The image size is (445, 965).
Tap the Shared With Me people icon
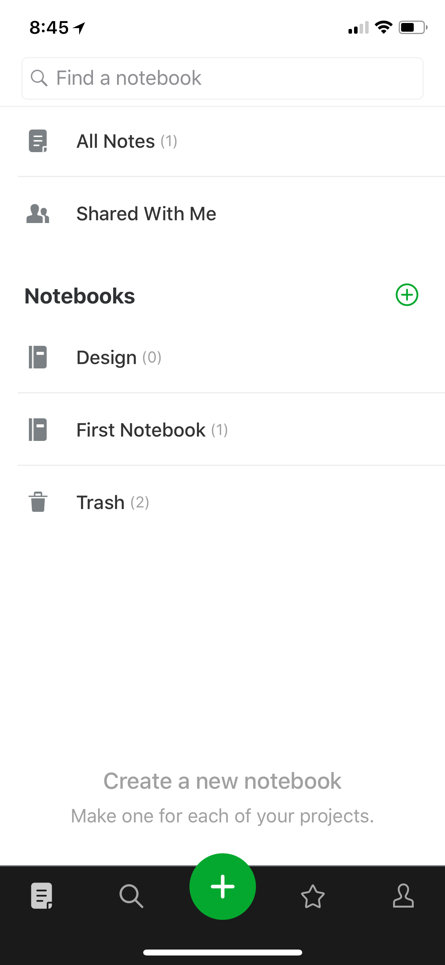[x=38, y=214]
